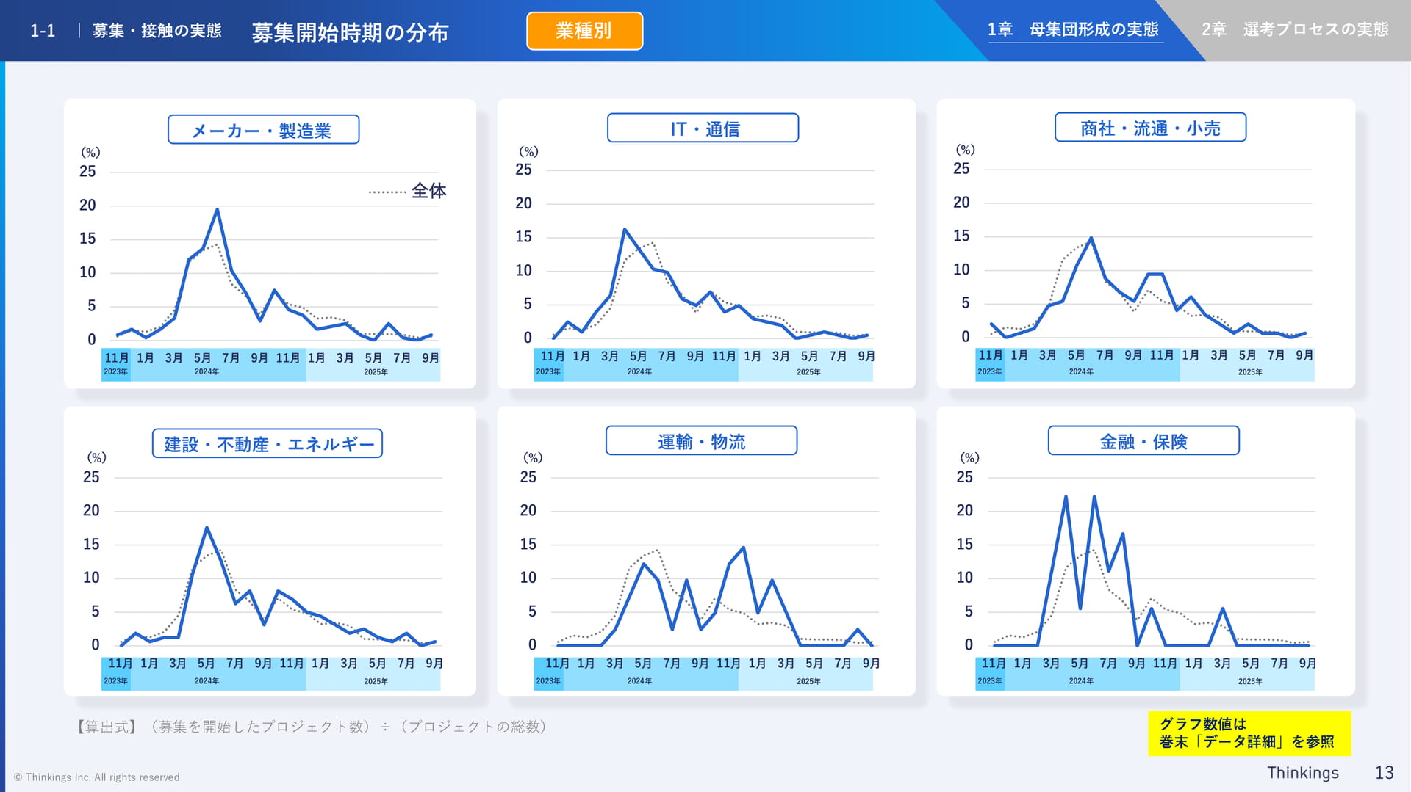Click the Thinkings Inc. copyright notice

[x=96, y=777]
